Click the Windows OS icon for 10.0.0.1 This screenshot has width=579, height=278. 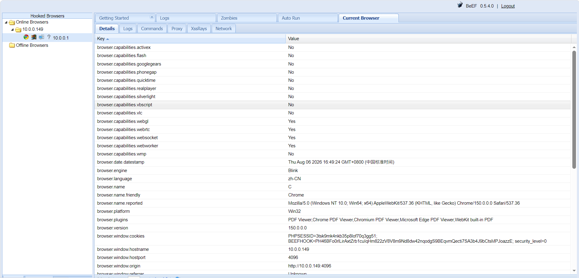pos(34,37)
